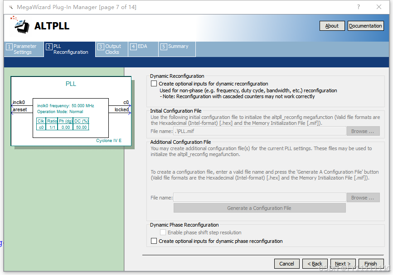Select the PLL Reconfiguration tab

tap(70, 49)
